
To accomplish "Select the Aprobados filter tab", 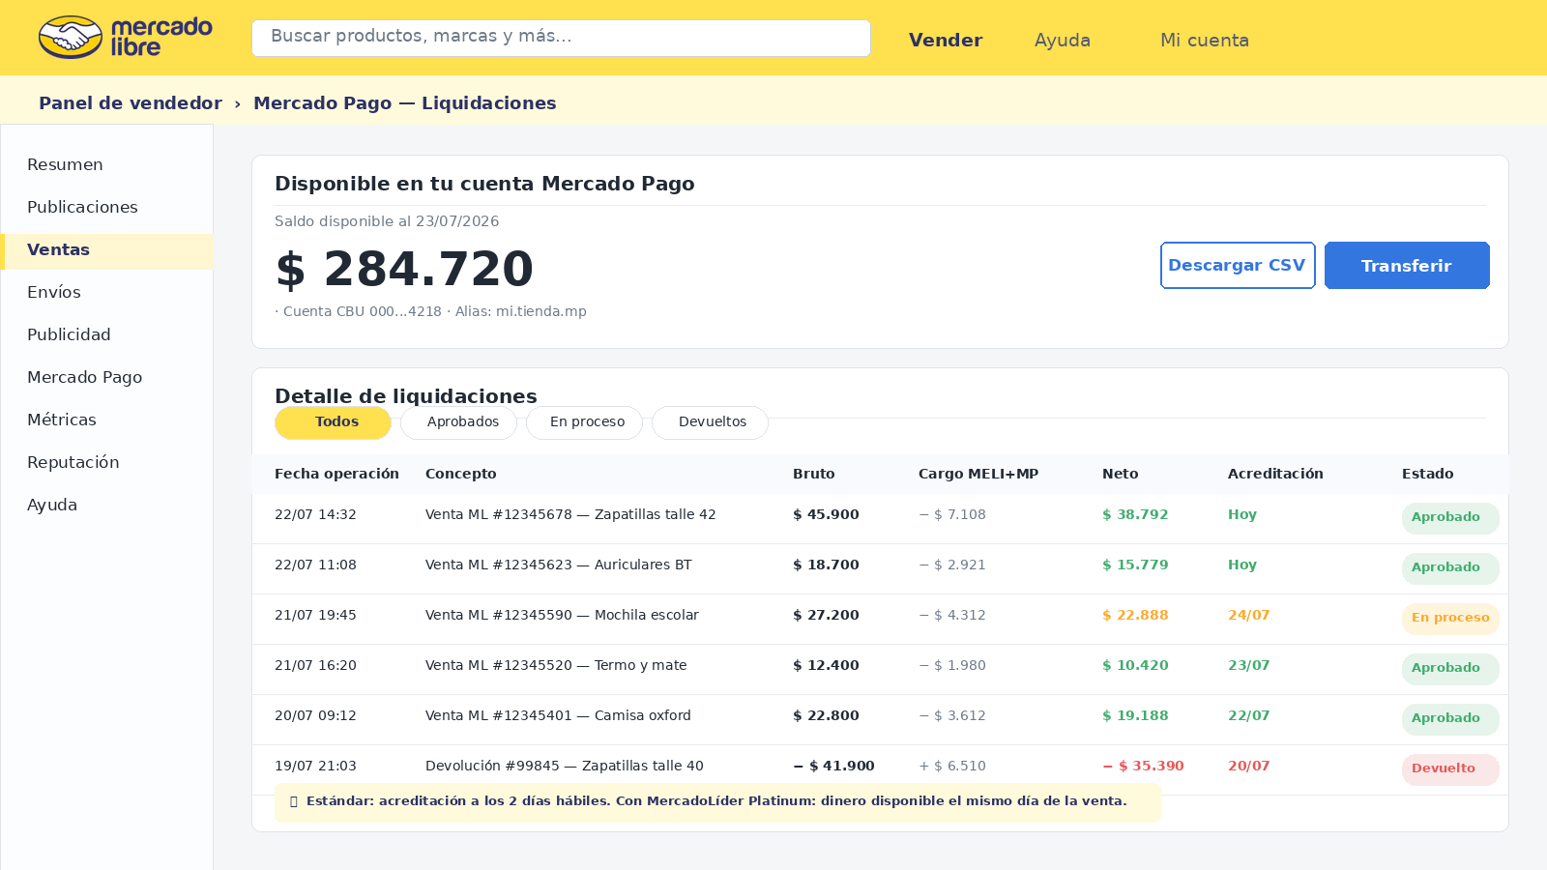I will (x=458, y=422).
